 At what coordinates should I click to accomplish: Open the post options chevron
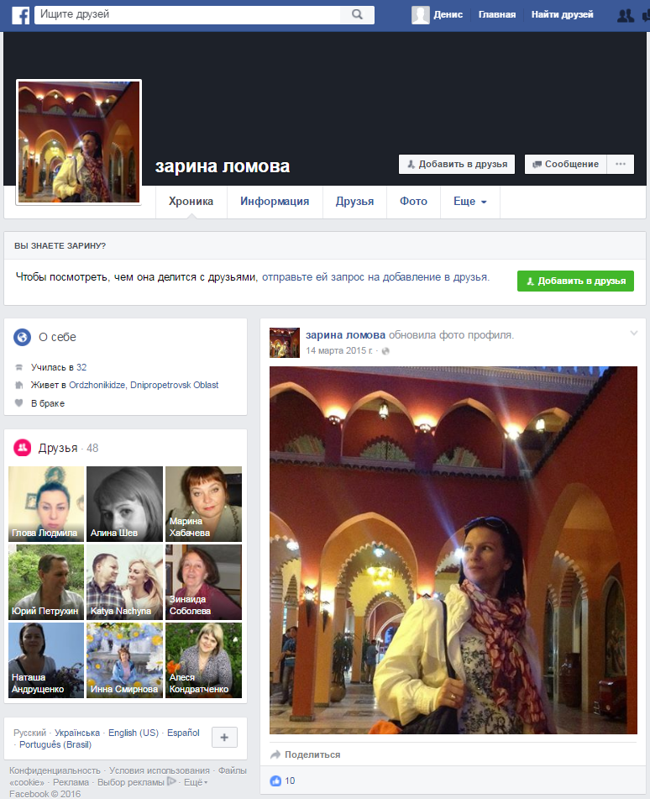point(634,334)
